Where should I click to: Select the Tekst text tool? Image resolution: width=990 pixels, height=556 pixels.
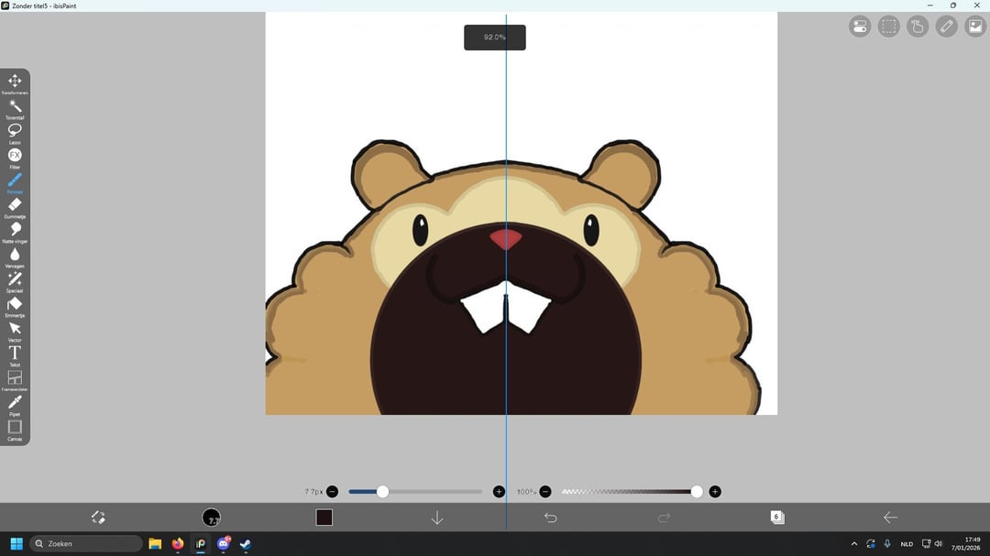click(15, 353)
